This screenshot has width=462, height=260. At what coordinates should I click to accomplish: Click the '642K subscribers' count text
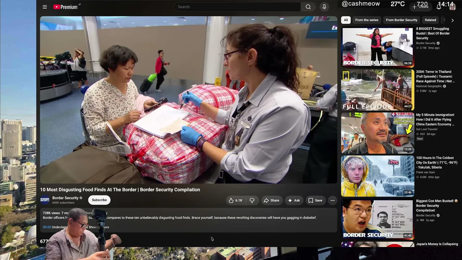tap(63, 203)
